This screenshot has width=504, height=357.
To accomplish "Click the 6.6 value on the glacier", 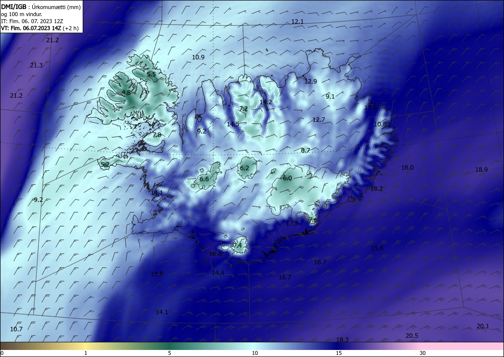I will [204, 179].
